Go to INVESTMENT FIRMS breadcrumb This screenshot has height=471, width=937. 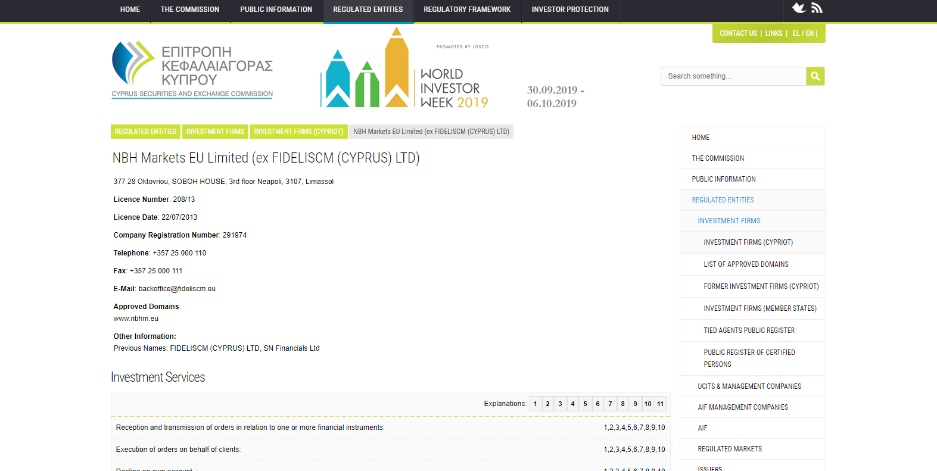click(x=215, y=132)
